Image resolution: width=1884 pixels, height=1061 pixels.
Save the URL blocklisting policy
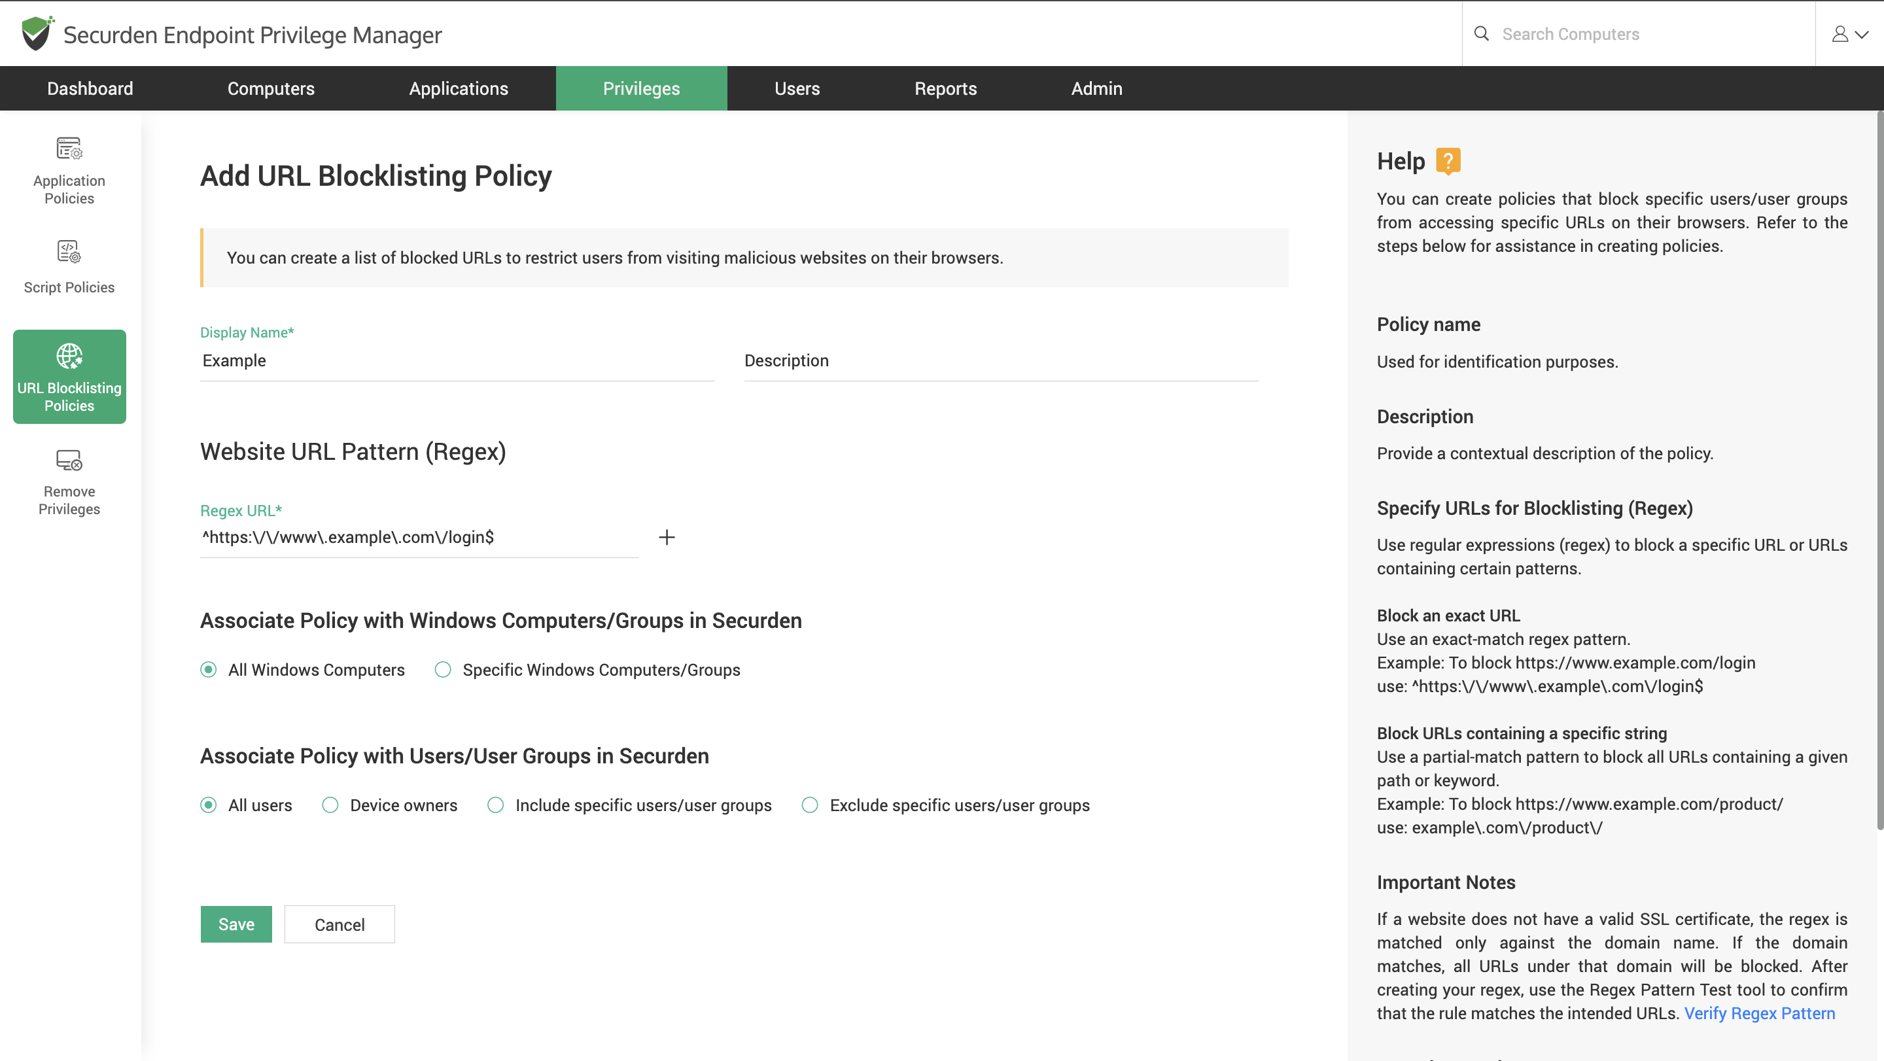pyautogui.click(x=236, y=924)
